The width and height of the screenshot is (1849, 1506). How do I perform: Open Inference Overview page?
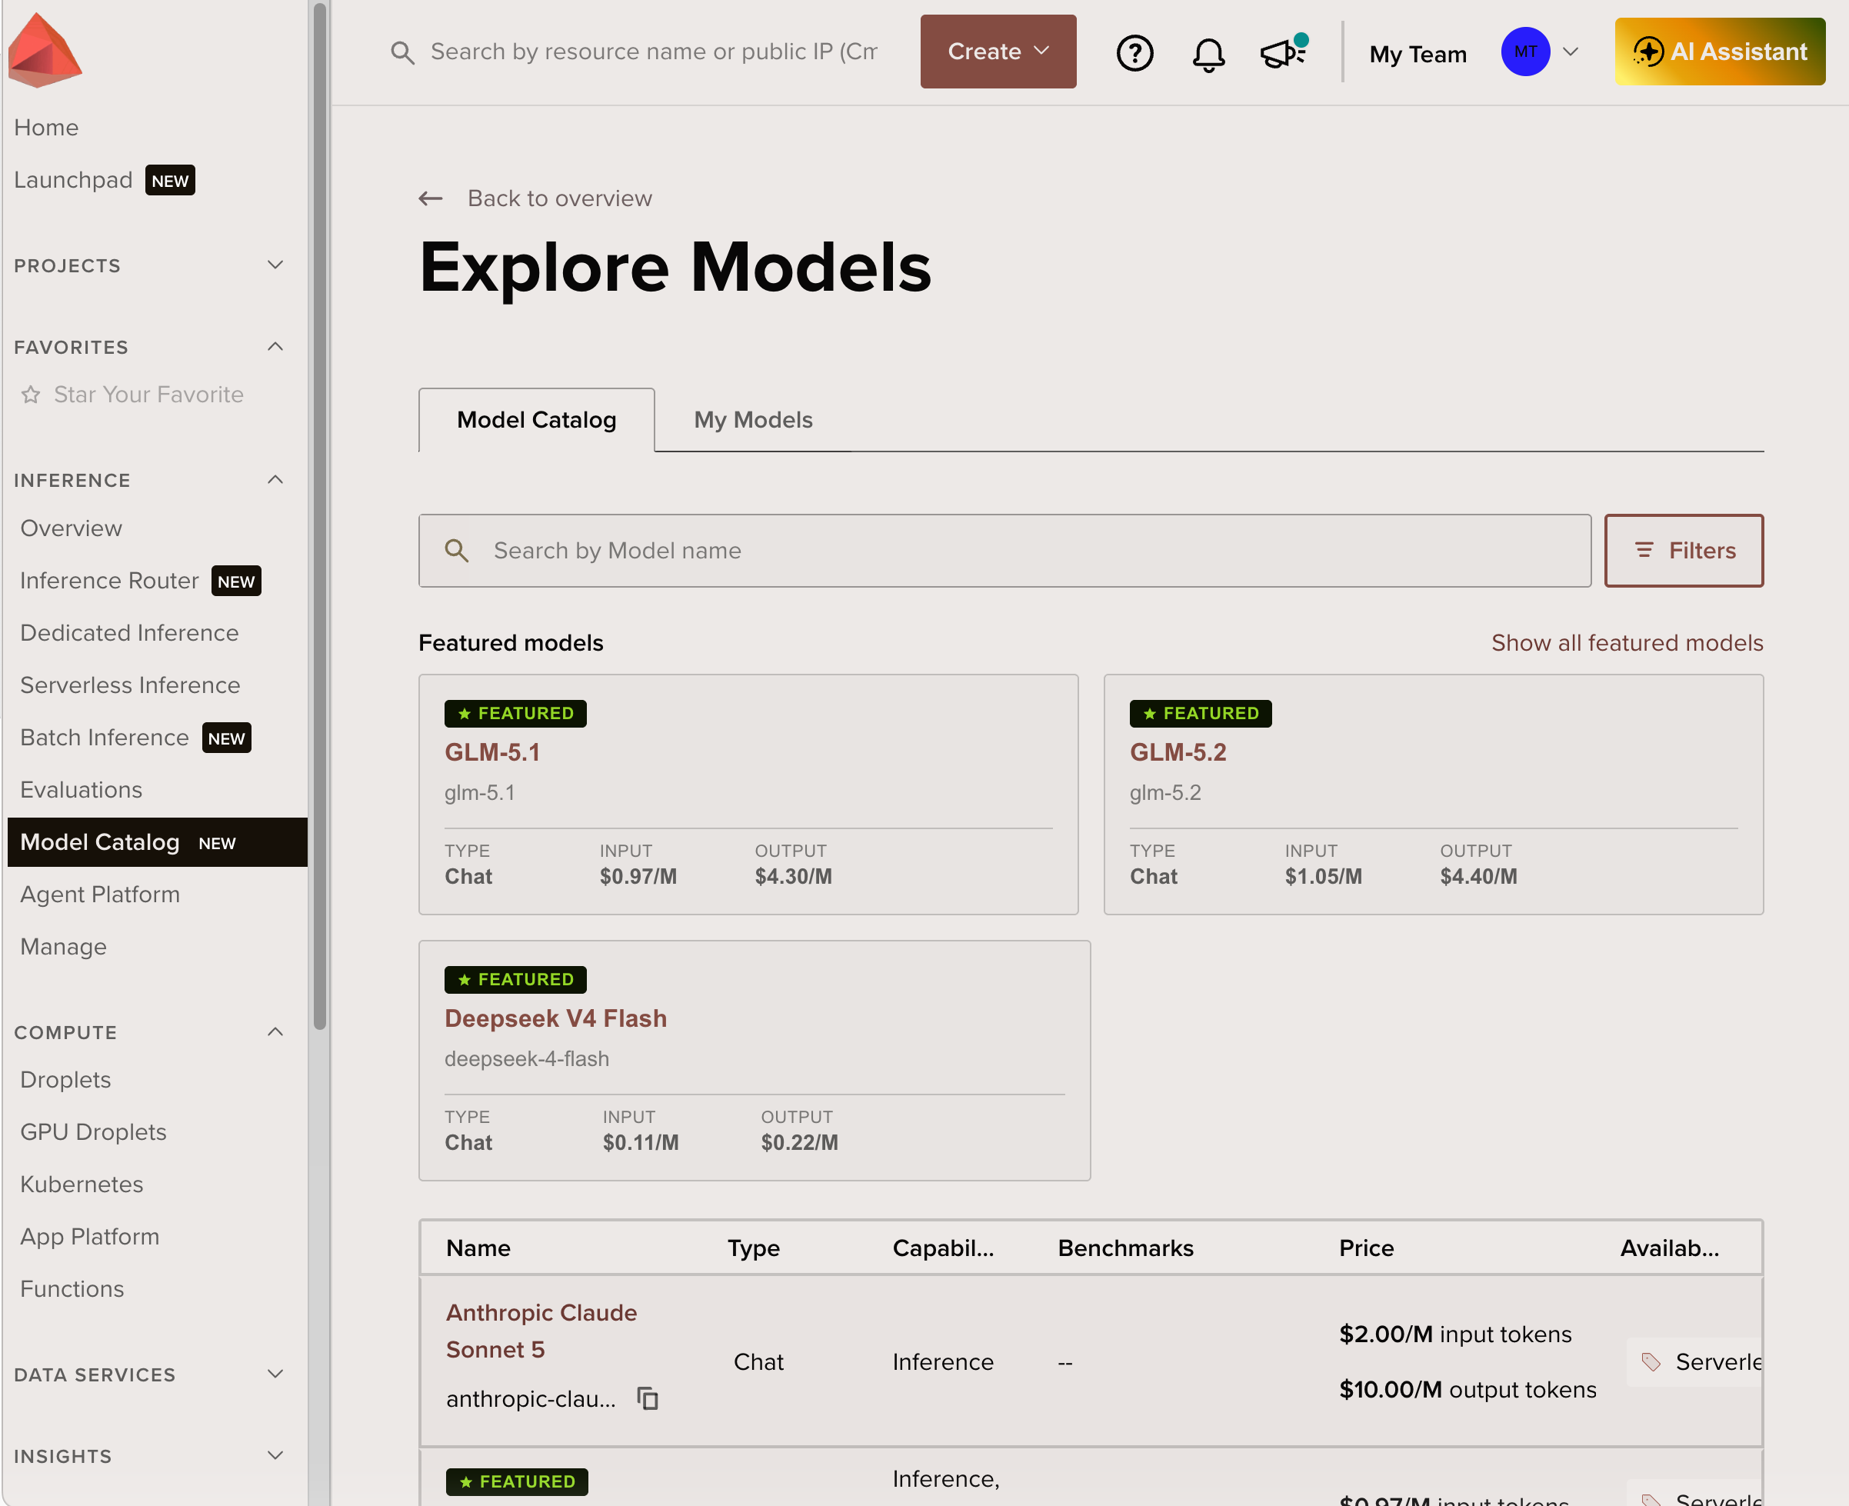tap(71, 528)
